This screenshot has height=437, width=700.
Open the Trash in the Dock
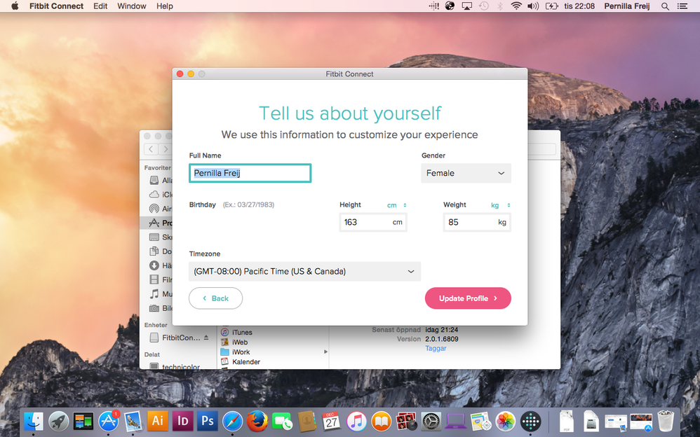pyautogui.click(x=666, y=421)
